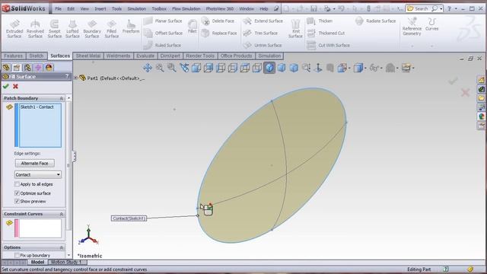The height and width of the screenshot is (274, 487).
Task: Open the File menu
Action: [58, 8]
